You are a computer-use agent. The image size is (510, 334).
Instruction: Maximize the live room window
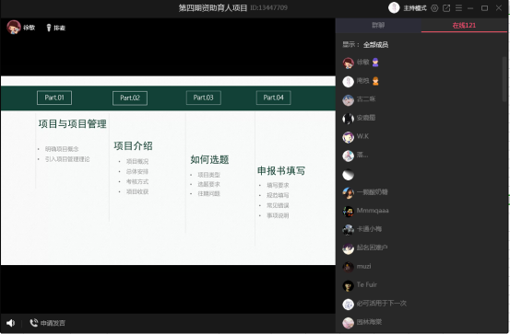[x=484, y=8]
